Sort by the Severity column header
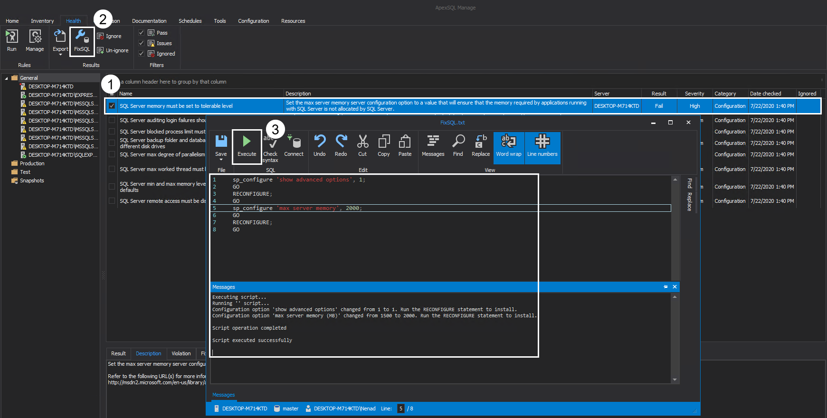 click(695, 94)
